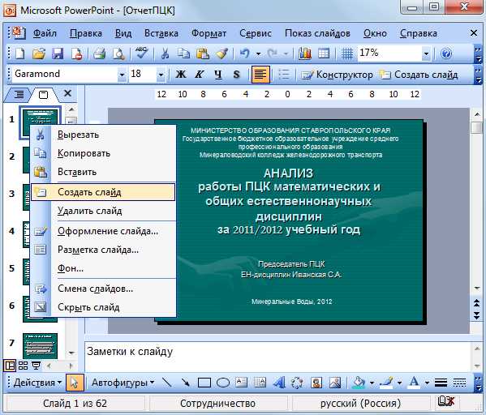Toggle left text alignment
Viewport: 486px width, 415px height.
coord(260,75)
